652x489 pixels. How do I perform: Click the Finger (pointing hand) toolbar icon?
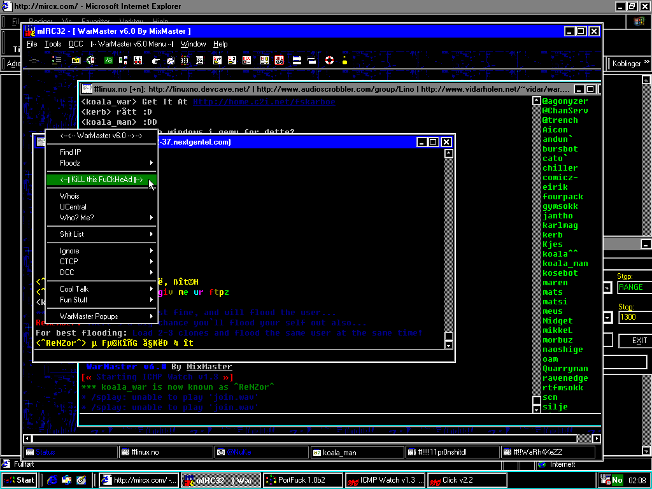(156, 60)
